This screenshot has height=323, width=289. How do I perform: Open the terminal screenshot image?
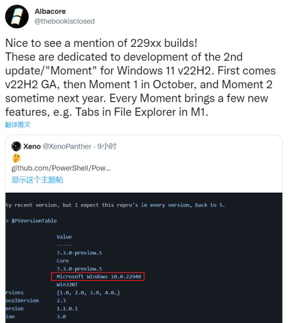point(144,258)
